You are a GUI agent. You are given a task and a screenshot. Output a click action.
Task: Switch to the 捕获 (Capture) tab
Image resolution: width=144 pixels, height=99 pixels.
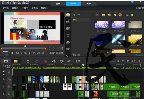(x=58, y=4)
